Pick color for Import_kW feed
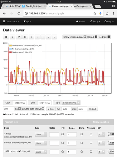 pyautogui.click(x=54, y=143)
